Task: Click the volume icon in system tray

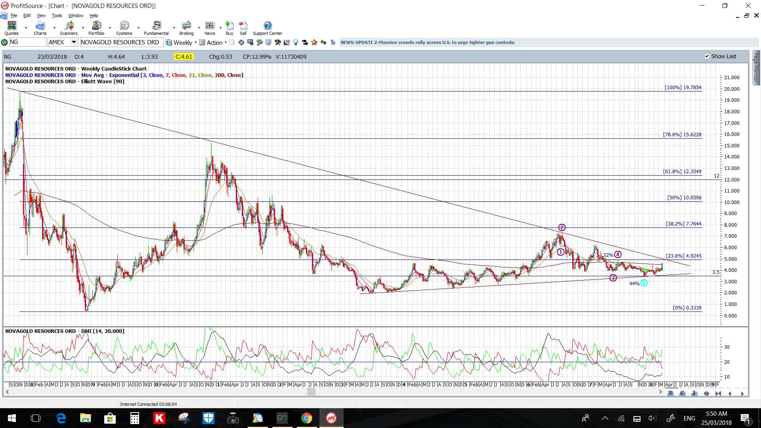Action: click(652, 418)
